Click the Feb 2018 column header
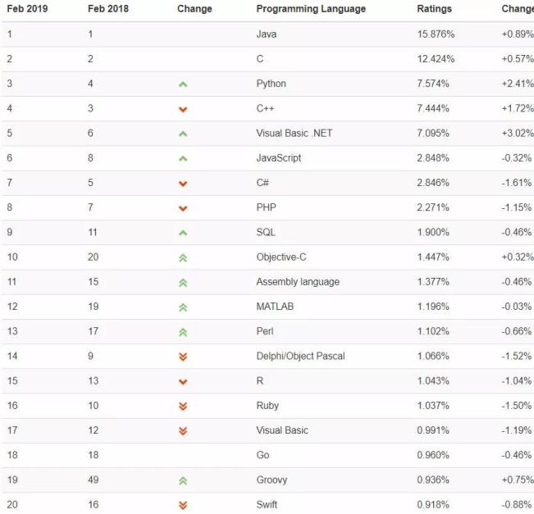 click(x=108, y=9)
